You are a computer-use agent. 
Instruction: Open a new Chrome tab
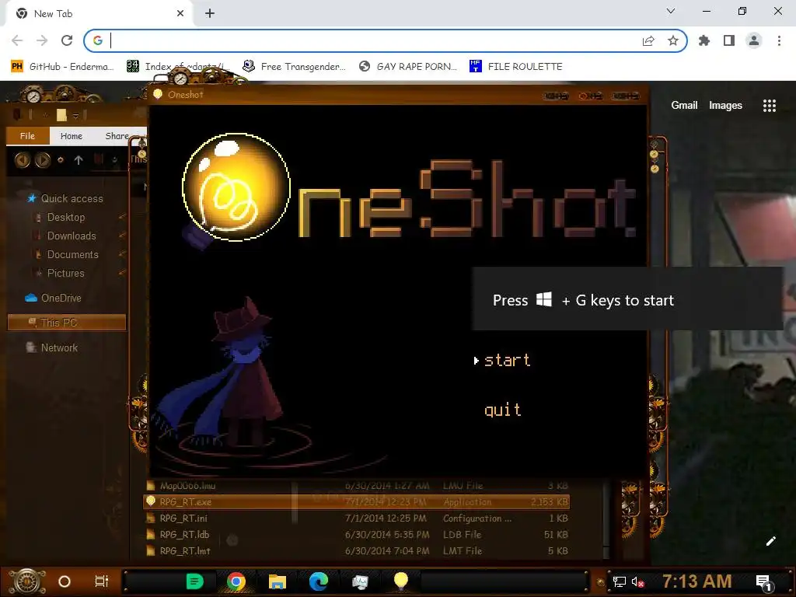click(x=210, y=14)
